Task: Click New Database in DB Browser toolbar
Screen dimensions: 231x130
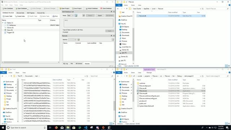Action: tap(8, 8)
